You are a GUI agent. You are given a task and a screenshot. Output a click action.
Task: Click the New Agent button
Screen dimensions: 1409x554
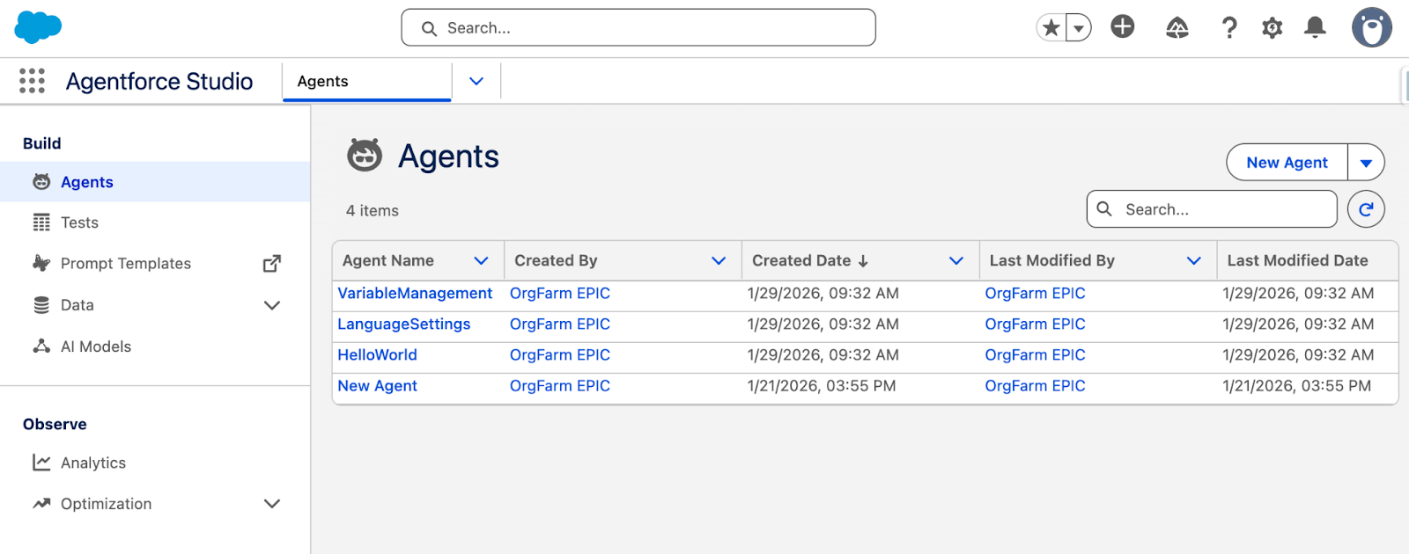tap(1287, 163)
